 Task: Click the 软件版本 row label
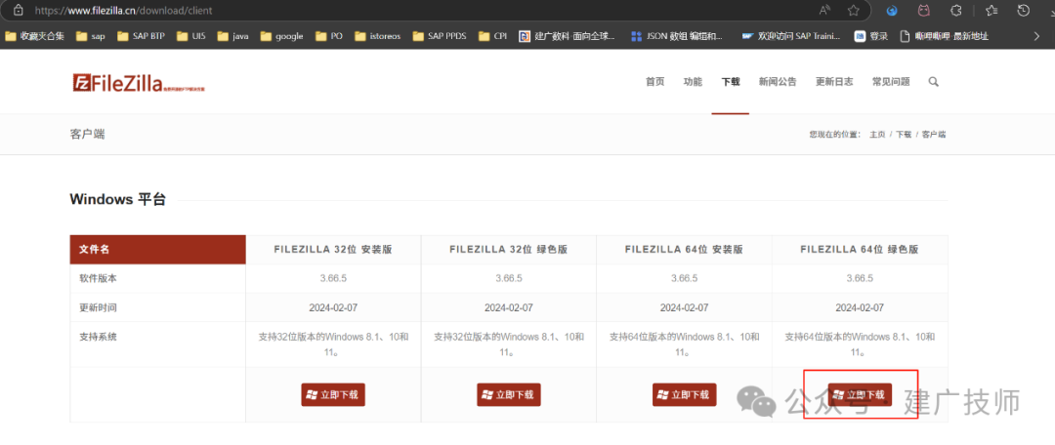click(x=98, y=278)
